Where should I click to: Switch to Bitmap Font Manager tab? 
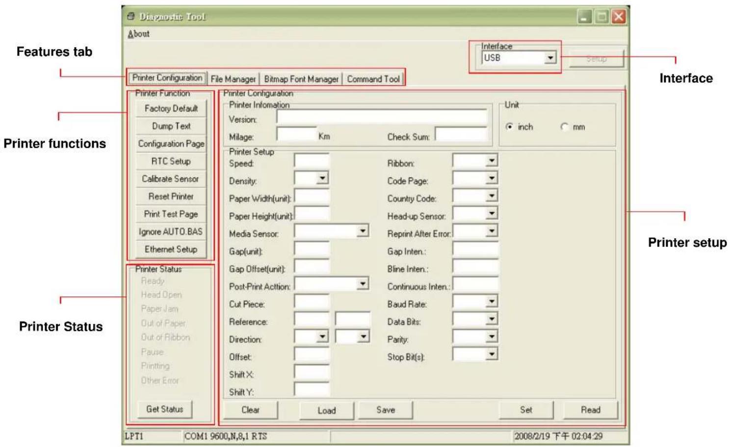pyautogui.click(x=301, y=79)
